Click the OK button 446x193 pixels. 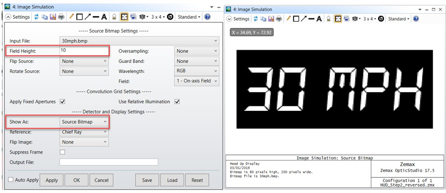76,180
